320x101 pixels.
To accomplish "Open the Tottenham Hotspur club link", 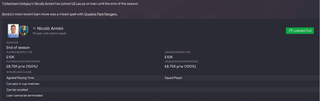I will click(x=16, y=4).
